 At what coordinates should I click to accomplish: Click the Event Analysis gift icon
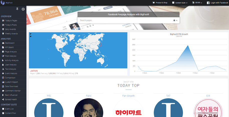tap(3, 73)
